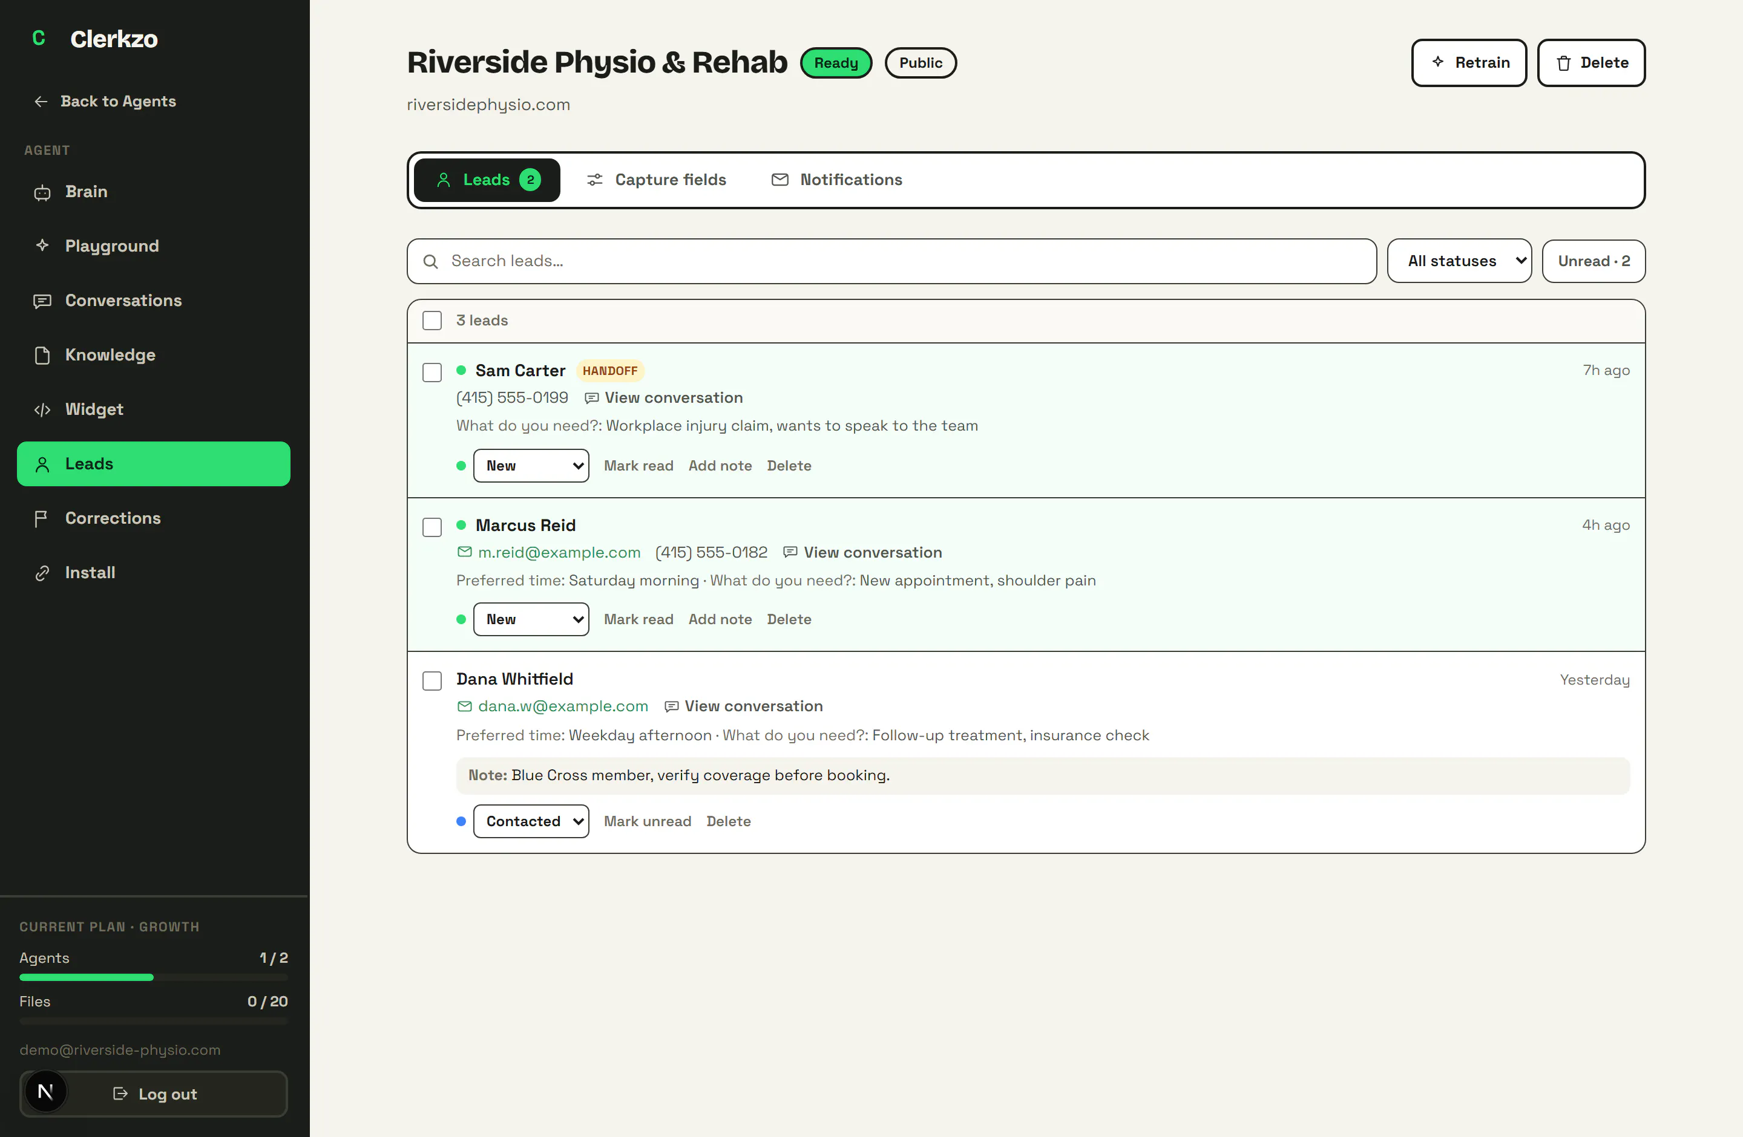
Task: Toggle the Unread · 2 filter
Action: [1594, 261]
